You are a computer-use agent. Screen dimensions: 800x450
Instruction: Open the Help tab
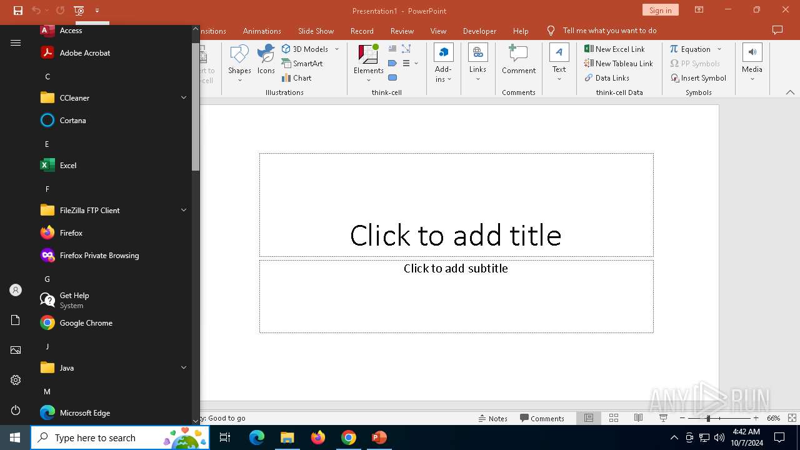pyautogui.click(x=521, y=31)
